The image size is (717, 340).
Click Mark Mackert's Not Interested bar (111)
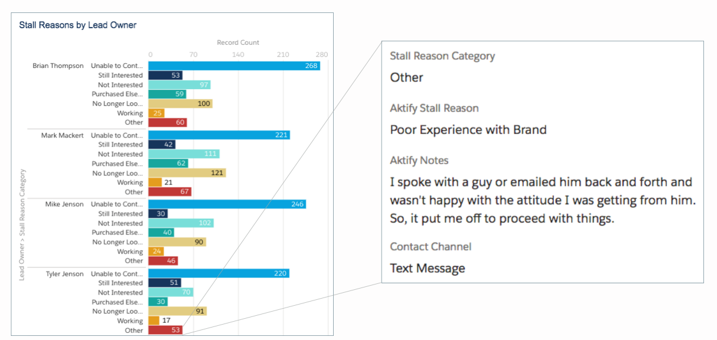pos(184,154)
